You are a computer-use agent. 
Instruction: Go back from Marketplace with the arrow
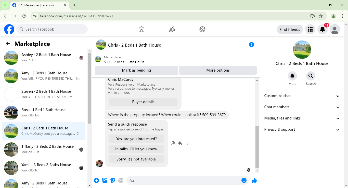click(x=8, y=44)
